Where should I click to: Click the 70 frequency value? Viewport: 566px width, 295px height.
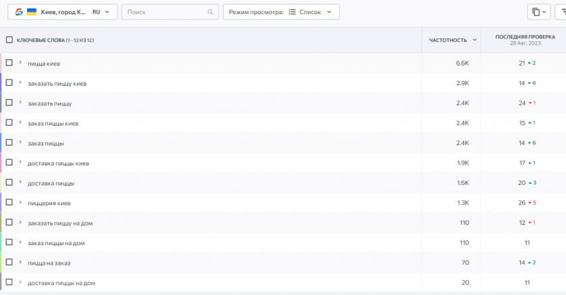[465, 263]
